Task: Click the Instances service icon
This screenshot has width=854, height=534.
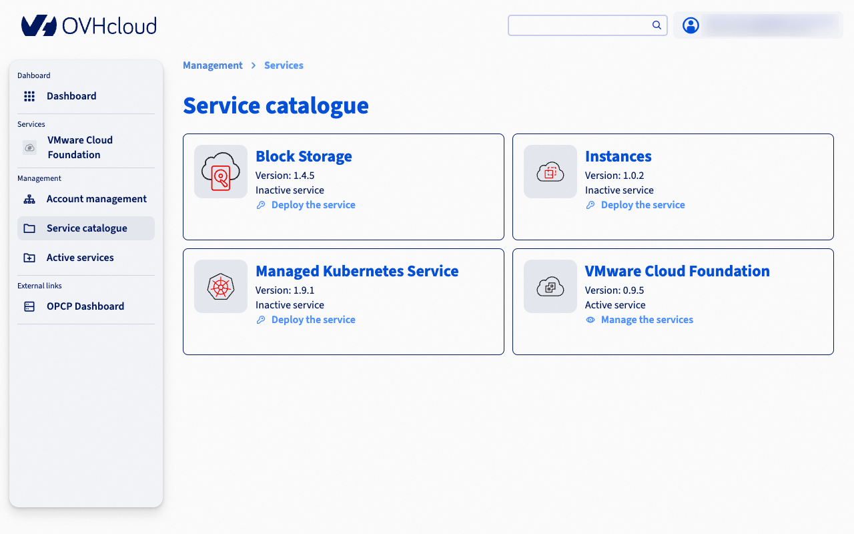Action: coord(550,172)
